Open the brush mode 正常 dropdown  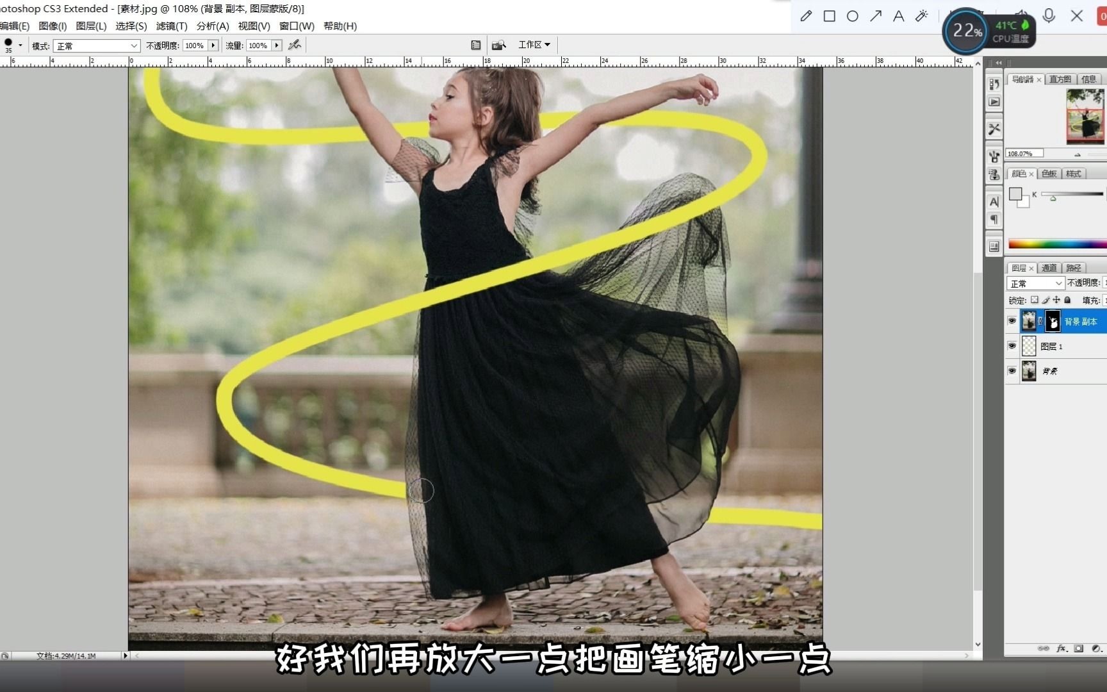tap(97, 45)
